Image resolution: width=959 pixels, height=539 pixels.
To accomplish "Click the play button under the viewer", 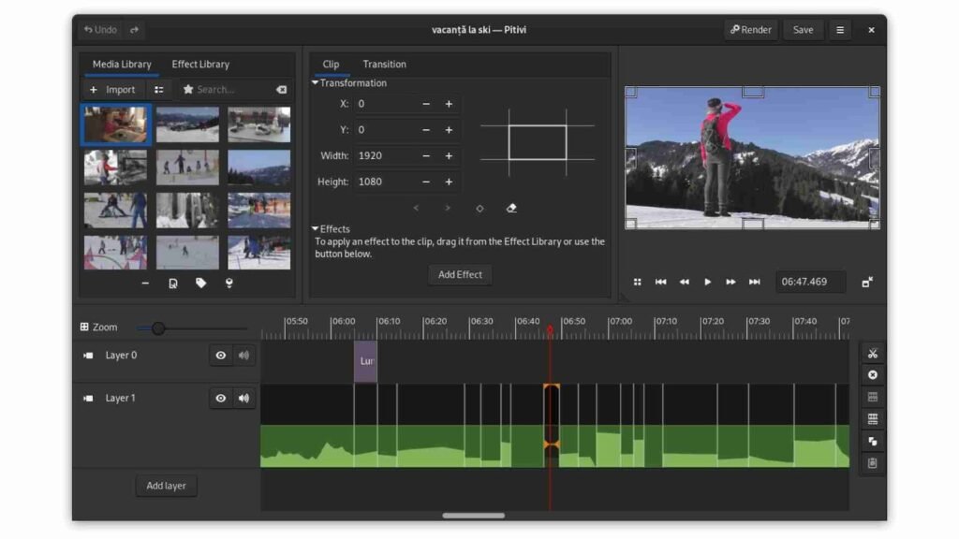I will pyautogui.click(x=707, y=282).
